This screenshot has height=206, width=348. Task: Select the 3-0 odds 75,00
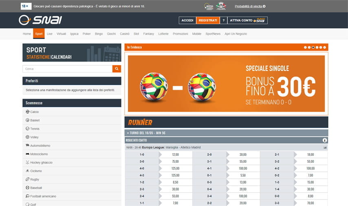click(x=175, y=162)
